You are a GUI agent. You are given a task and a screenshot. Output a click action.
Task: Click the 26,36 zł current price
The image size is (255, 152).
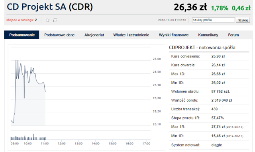[190, 7]
